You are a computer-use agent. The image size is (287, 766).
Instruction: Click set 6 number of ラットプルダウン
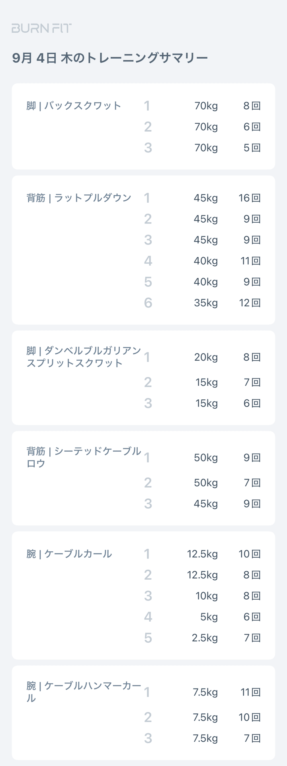(x=148, y=303)
